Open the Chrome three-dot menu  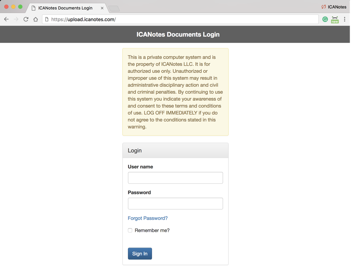tap(345, 19)
